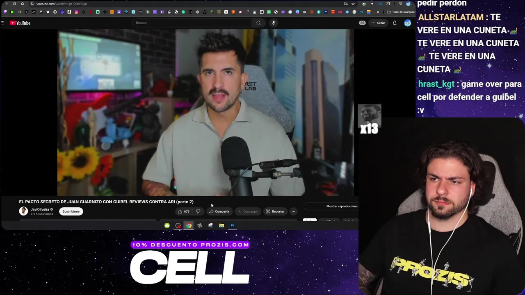Click the Descargar button

point(247,211)
